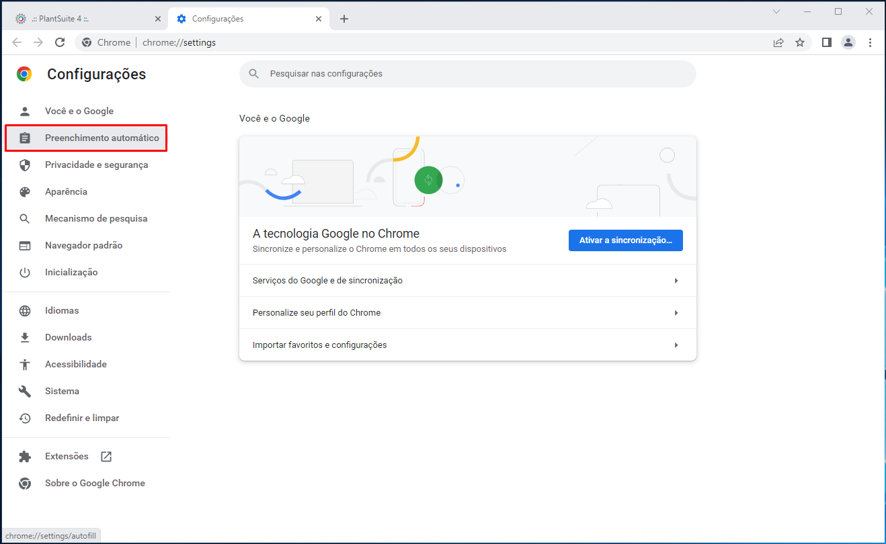Open Chrome's three-dot menu
886x544 pixels.
click(870, 42)
